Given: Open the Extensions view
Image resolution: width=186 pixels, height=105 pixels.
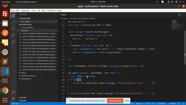Looking at the screenshot, I should pyautogui.click(x=13, y=42).
